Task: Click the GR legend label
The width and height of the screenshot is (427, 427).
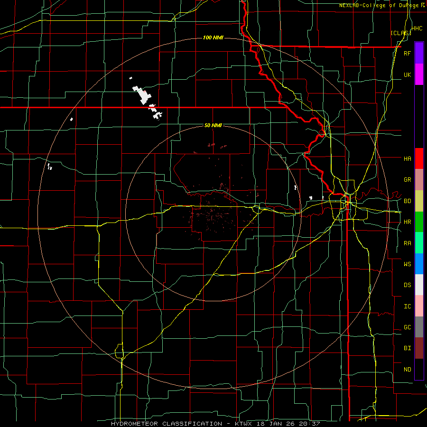Action: [407, 180]
